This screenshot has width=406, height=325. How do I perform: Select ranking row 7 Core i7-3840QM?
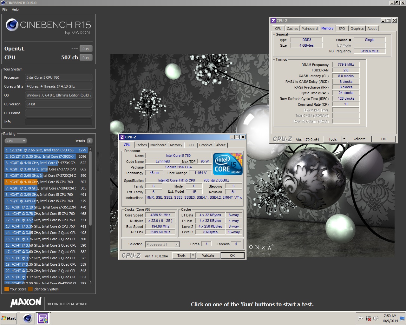[46, 188]
